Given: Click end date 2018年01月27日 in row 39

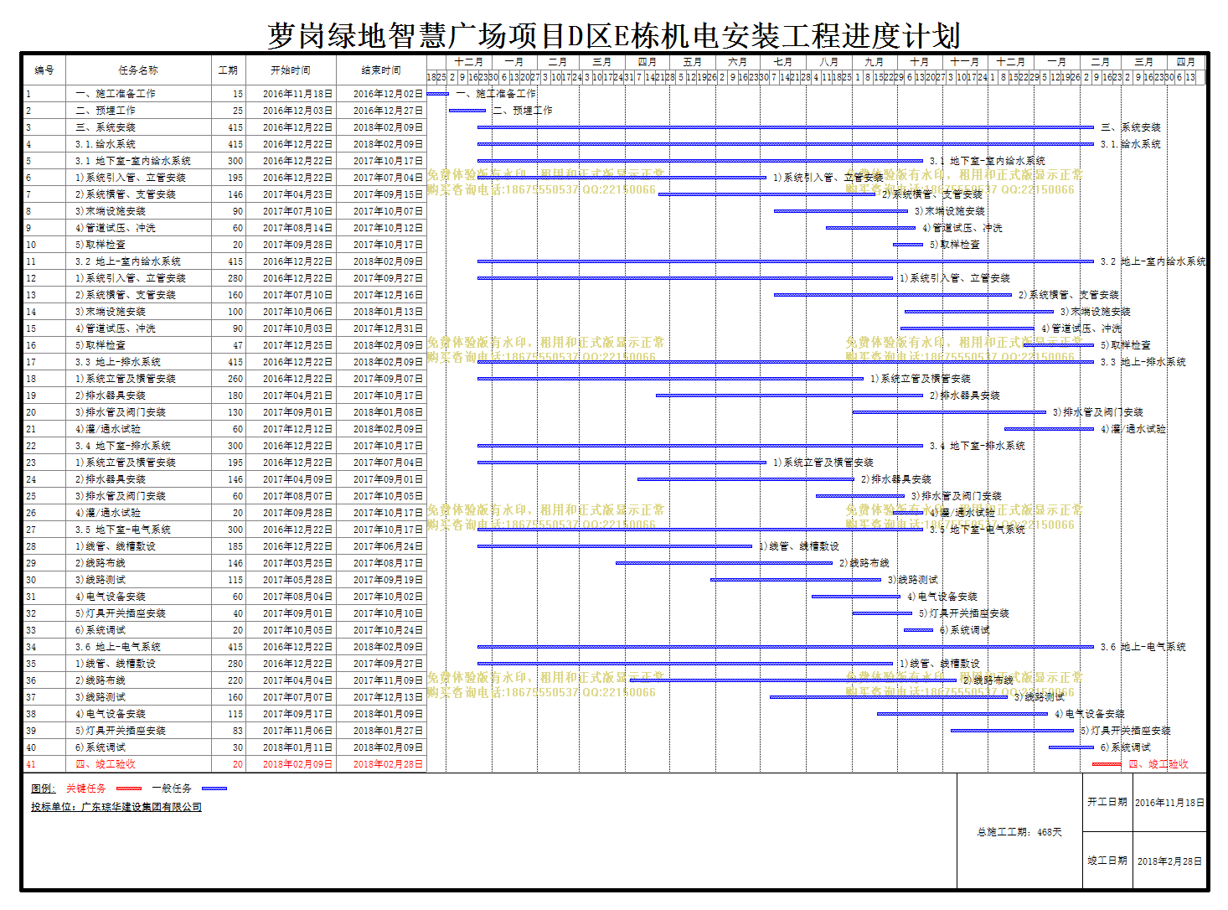Looking at the screenshot, I should click(388, 731).
